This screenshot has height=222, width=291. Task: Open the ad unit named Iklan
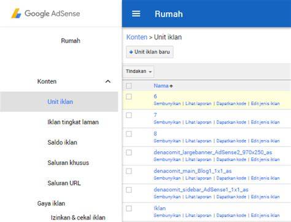click(160, 208)
